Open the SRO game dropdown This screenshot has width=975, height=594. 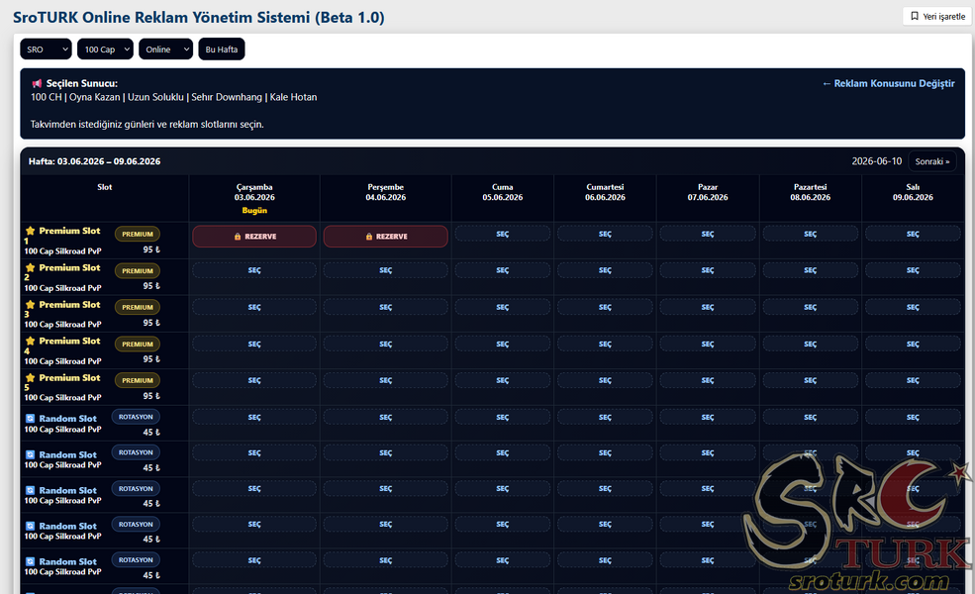(x=46, y=49)
